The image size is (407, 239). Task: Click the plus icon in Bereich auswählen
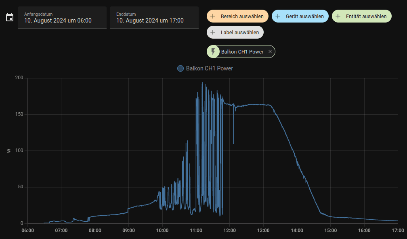click(x=213, y=16)
